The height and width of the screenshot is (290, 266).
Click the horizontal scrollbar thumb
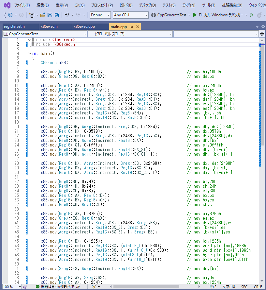pos(146,287)
